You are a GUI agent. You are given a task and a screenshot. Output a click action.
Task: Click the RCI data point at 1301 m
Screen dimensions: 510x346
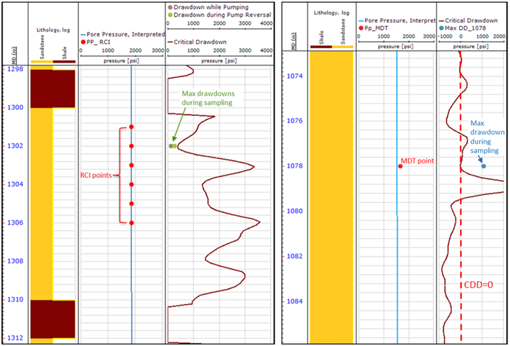(131, 127)
